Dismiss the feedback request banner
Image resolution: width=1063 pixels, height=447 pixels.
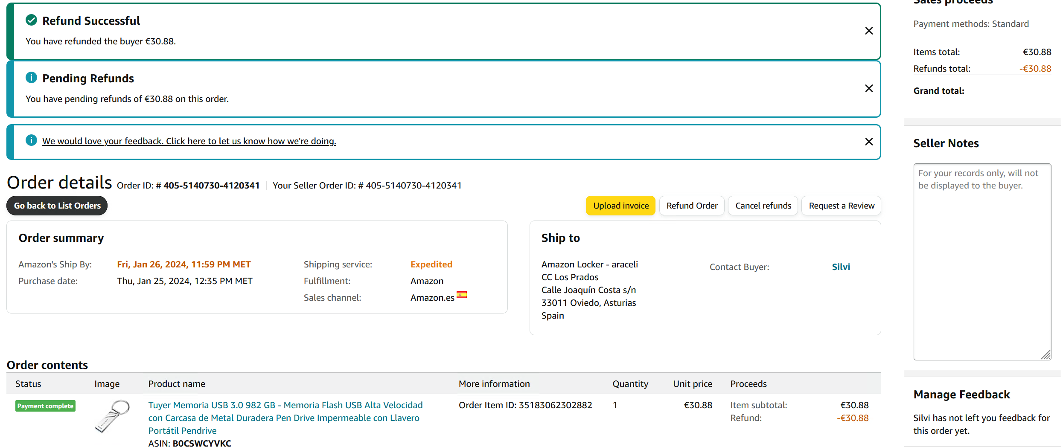[x=868, y=142]
